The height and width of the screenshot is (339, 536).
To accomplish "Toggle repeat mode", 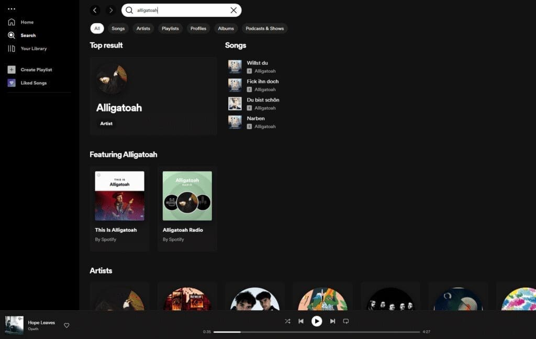I will pyautogui.click(x=346, y=321).
